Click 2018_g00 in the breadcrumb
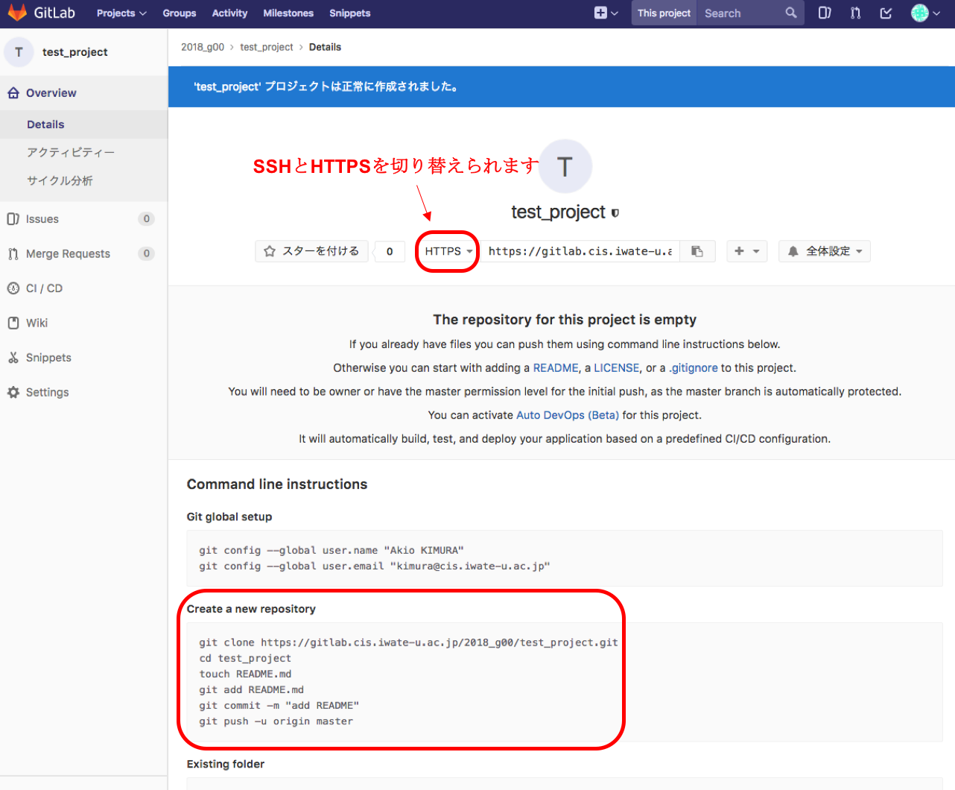Image resolution: width=955 pixels, height=790 pixels. tap(203, 47)
